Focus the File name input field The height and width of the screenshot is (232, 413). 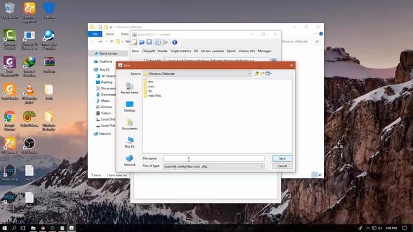(214, 159)
